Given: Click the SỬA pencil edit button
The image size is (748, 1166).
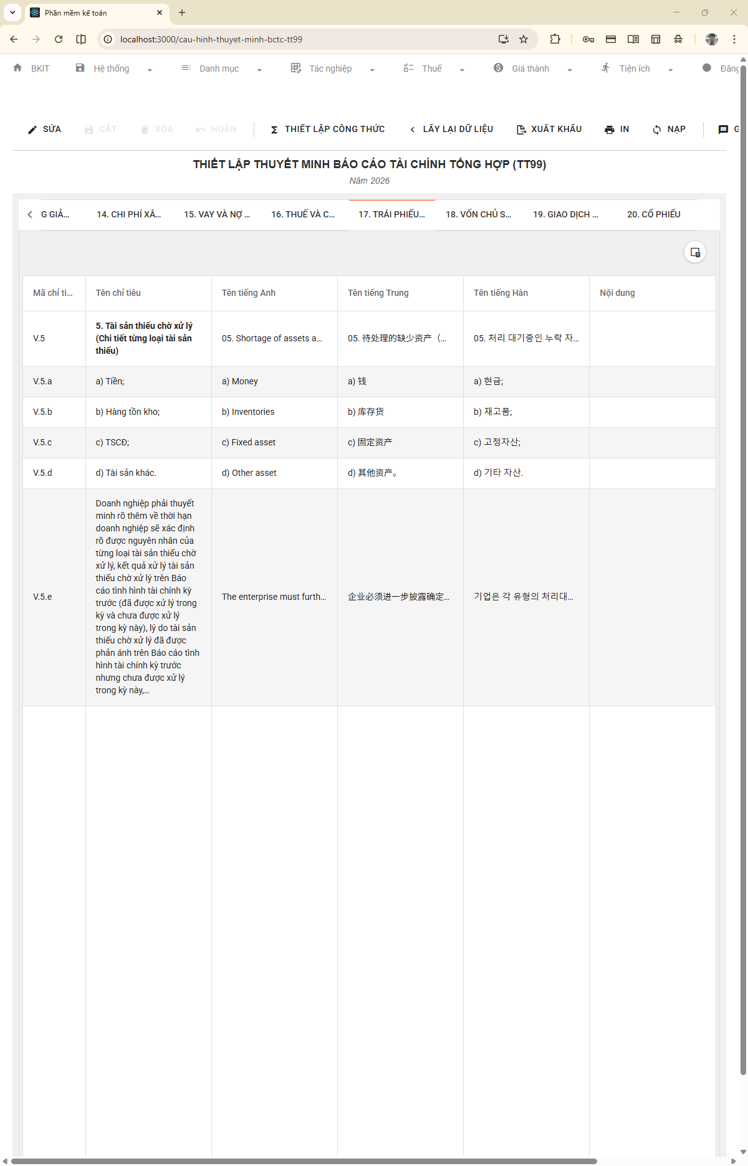Looking at the screenshot, I should click(x=44, y=129).
